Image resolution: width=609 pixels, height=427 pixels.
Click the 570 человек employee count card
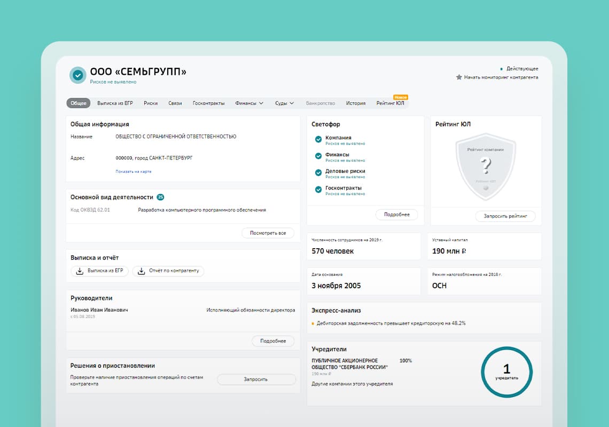(x=364, y=247)
